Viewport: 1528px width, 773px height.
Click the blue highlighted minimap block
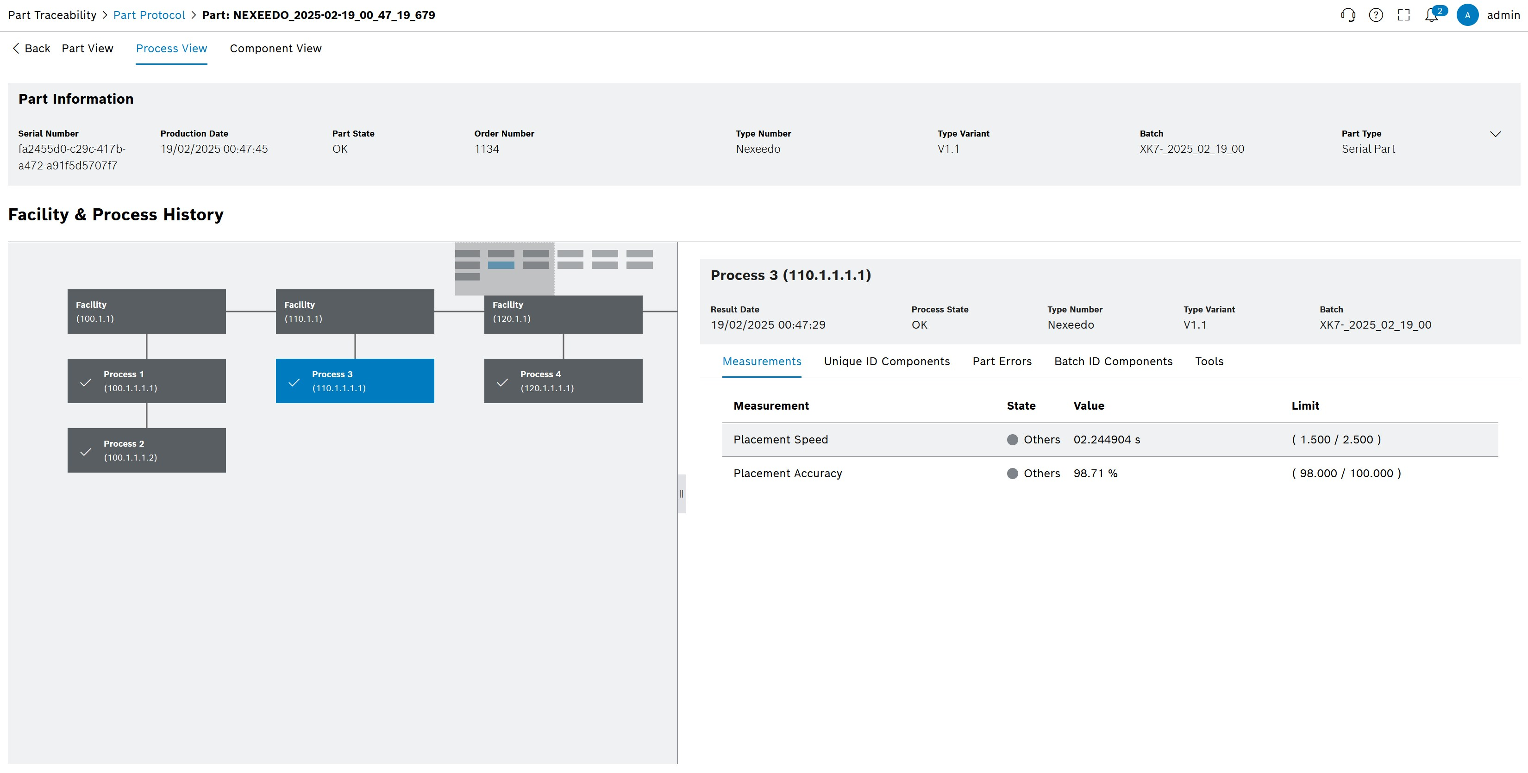tap(501, 265)
